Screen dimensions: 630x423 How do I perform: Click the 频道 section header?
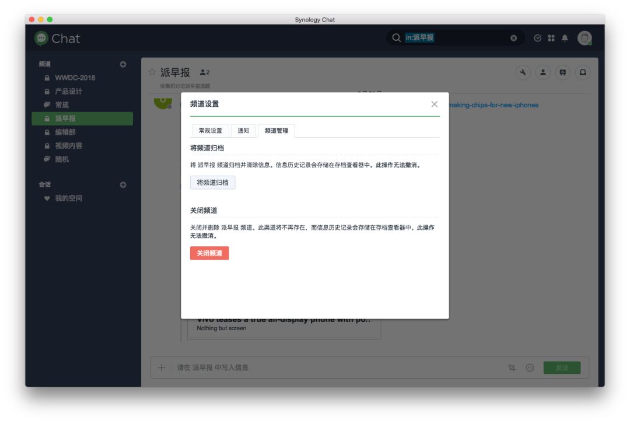pos(44,64)
